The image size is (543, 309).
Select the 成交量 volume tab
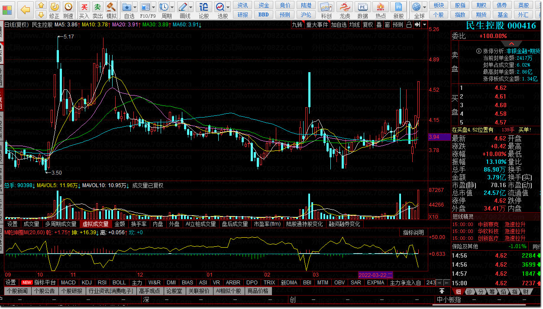[x=31, y=224]
